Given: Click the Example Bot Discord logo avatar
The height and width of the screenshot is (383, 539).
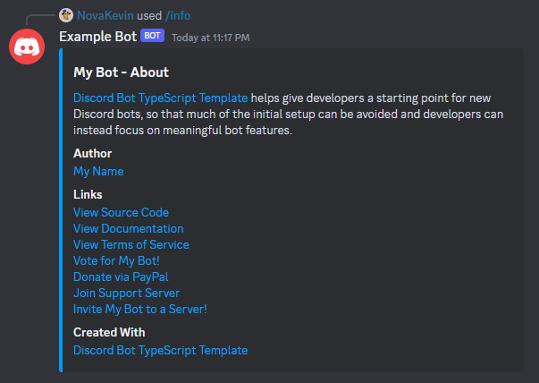Looking at the screenshot, I should [29, 47].
